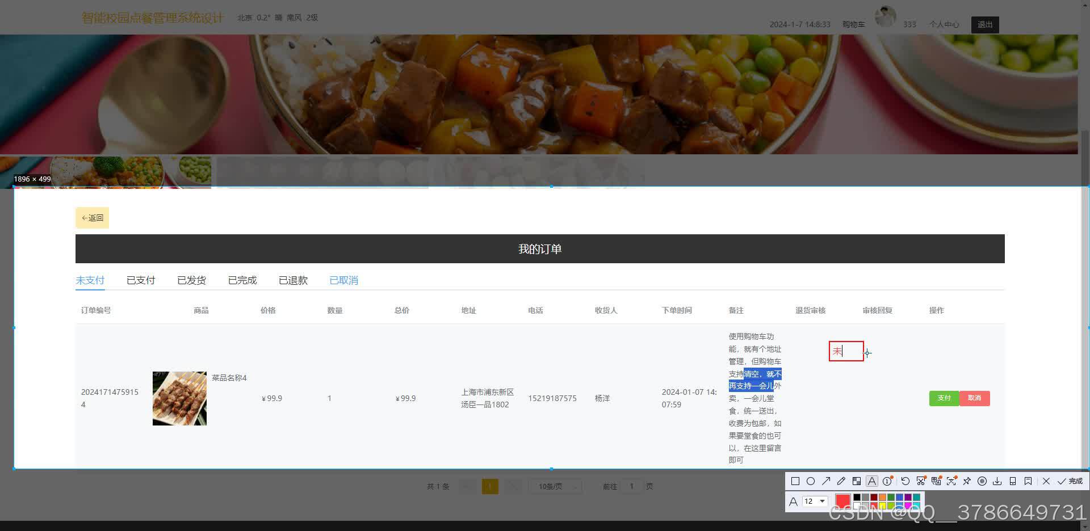Open the font size dropdown

[814, 501]
